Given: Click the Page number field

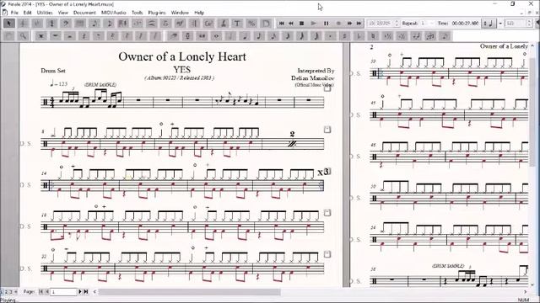Looking at the screenshot, I should pyautogui.click(x=64, y=292).
